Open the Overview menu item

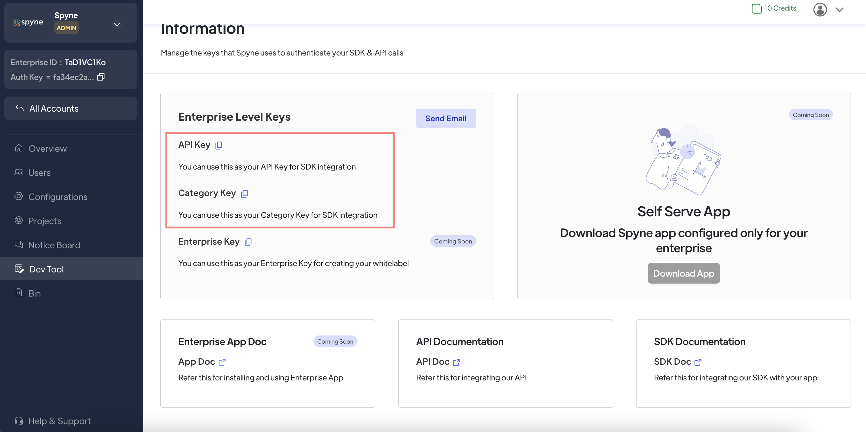point(47,148)
